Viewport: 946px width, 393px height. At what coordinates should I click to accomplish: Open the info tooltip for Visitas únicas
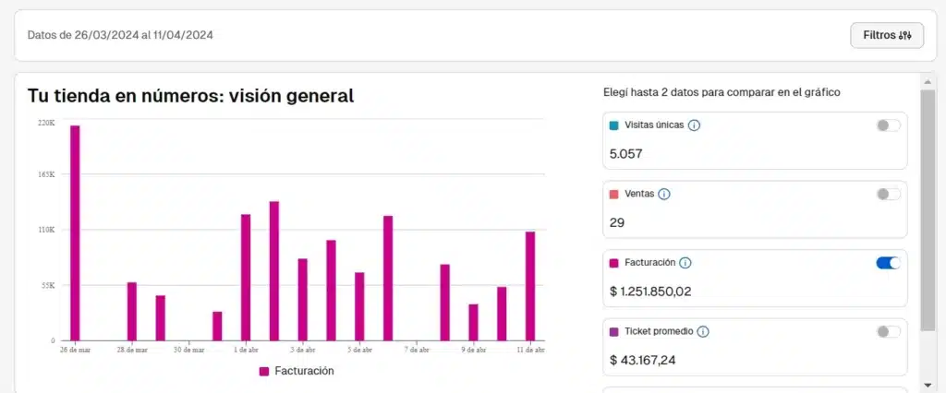pyautogui.click(x=695, y=125)
